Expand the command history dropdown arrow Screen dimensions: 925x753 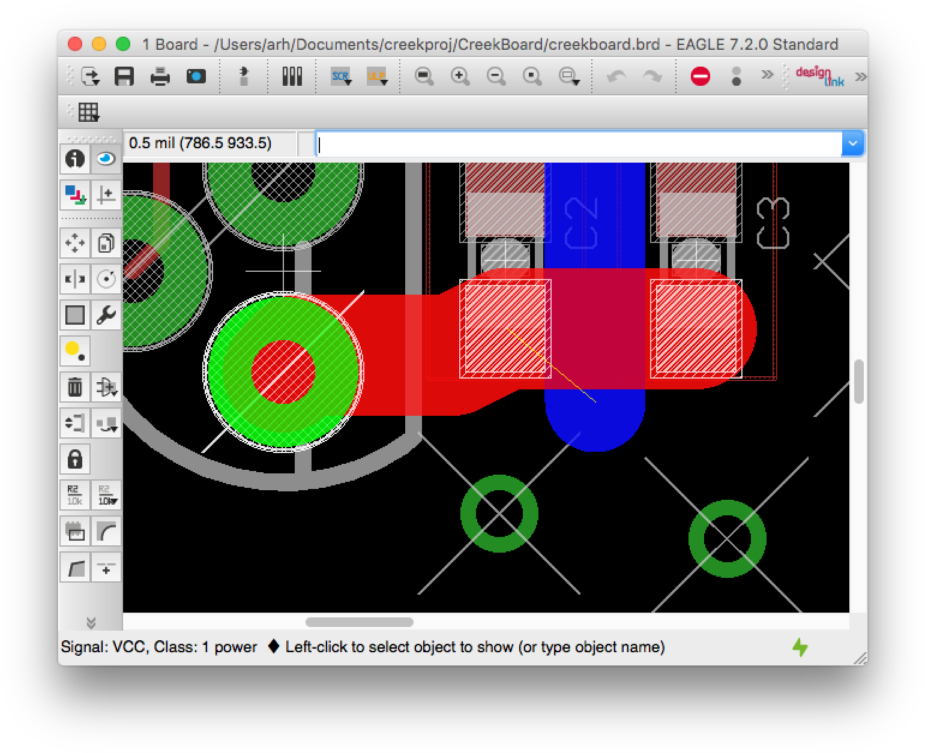[852, 144]
